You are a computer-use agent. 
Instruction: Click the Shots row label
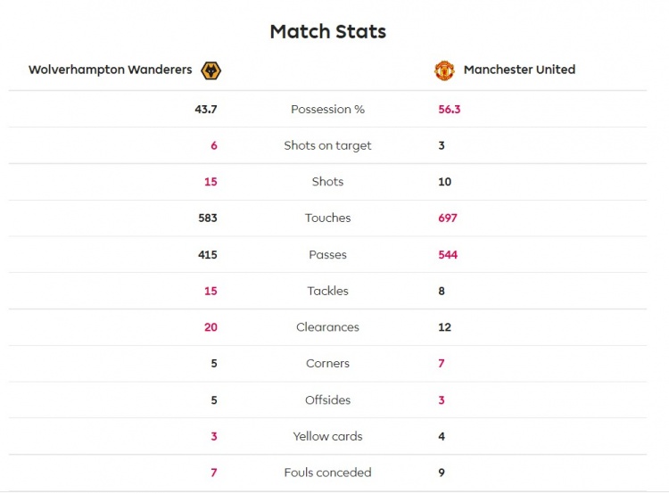(x=327, y=182)
